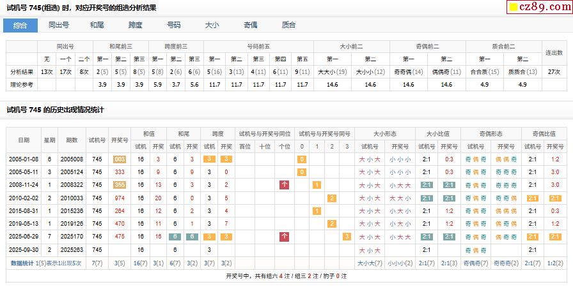The image size is (573, 287).
Task: Switch to the 跨度 tab
Action: [135, 25]
